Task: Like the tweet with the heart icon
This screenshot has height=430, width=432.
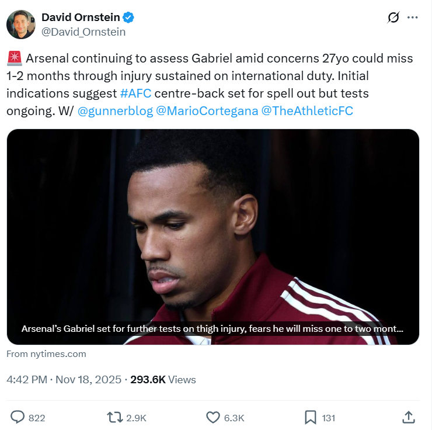Action: (213, 417)
